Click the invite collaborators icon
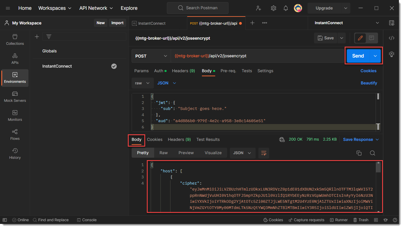The image size is (403, 228). tap(259, 8)
